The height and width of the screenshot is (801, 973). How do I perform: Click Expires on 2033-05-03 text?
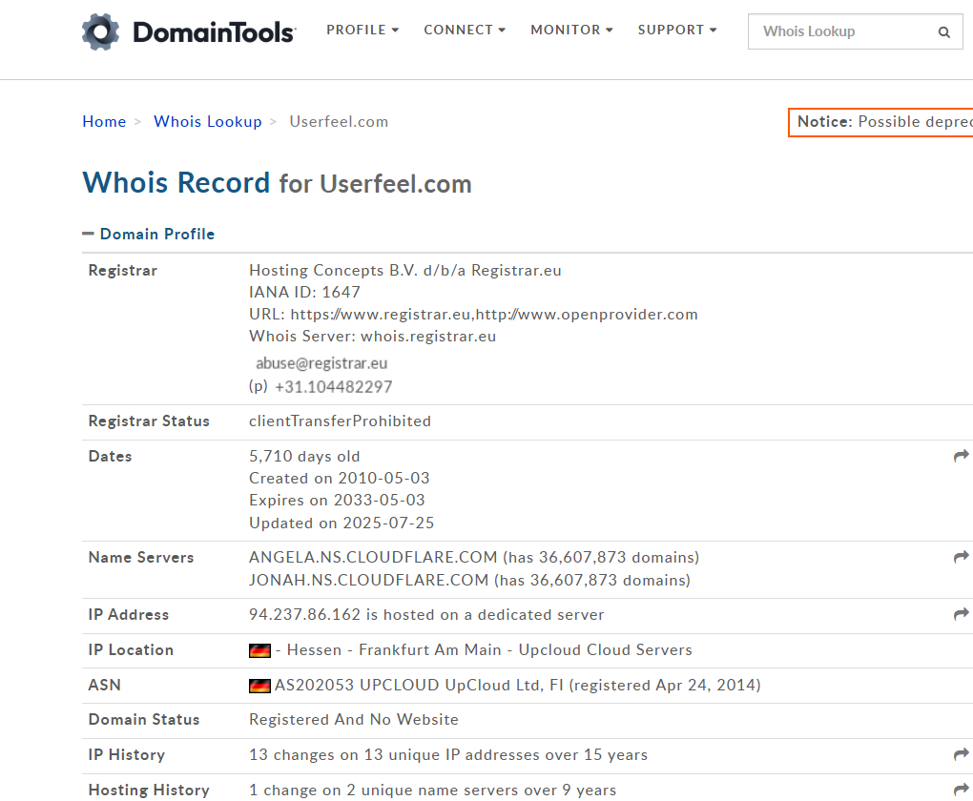337,500
